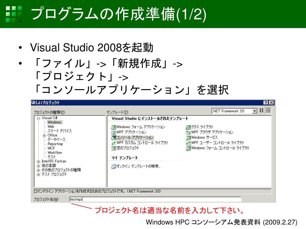Select テスト プロジェクト label

[54, 174]
